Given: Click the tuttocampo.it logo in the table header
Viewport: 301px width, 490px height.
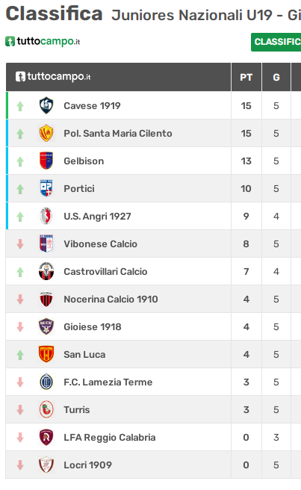Looking at the screenshot, I should pos(53,76).
